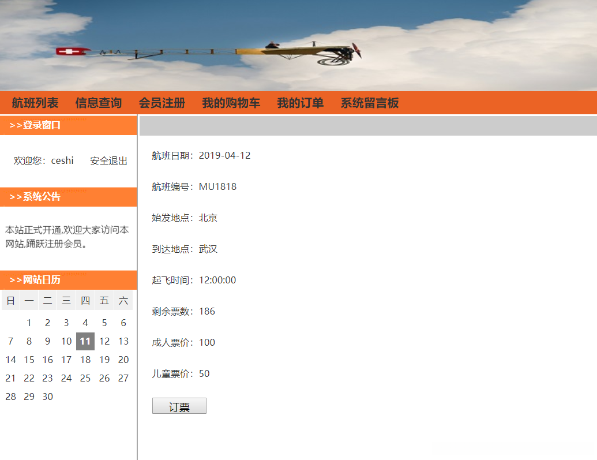Click takeoff time 12:00:00
Image resolution: width=597 pixels, height=460 pixels.
(217, 280)
